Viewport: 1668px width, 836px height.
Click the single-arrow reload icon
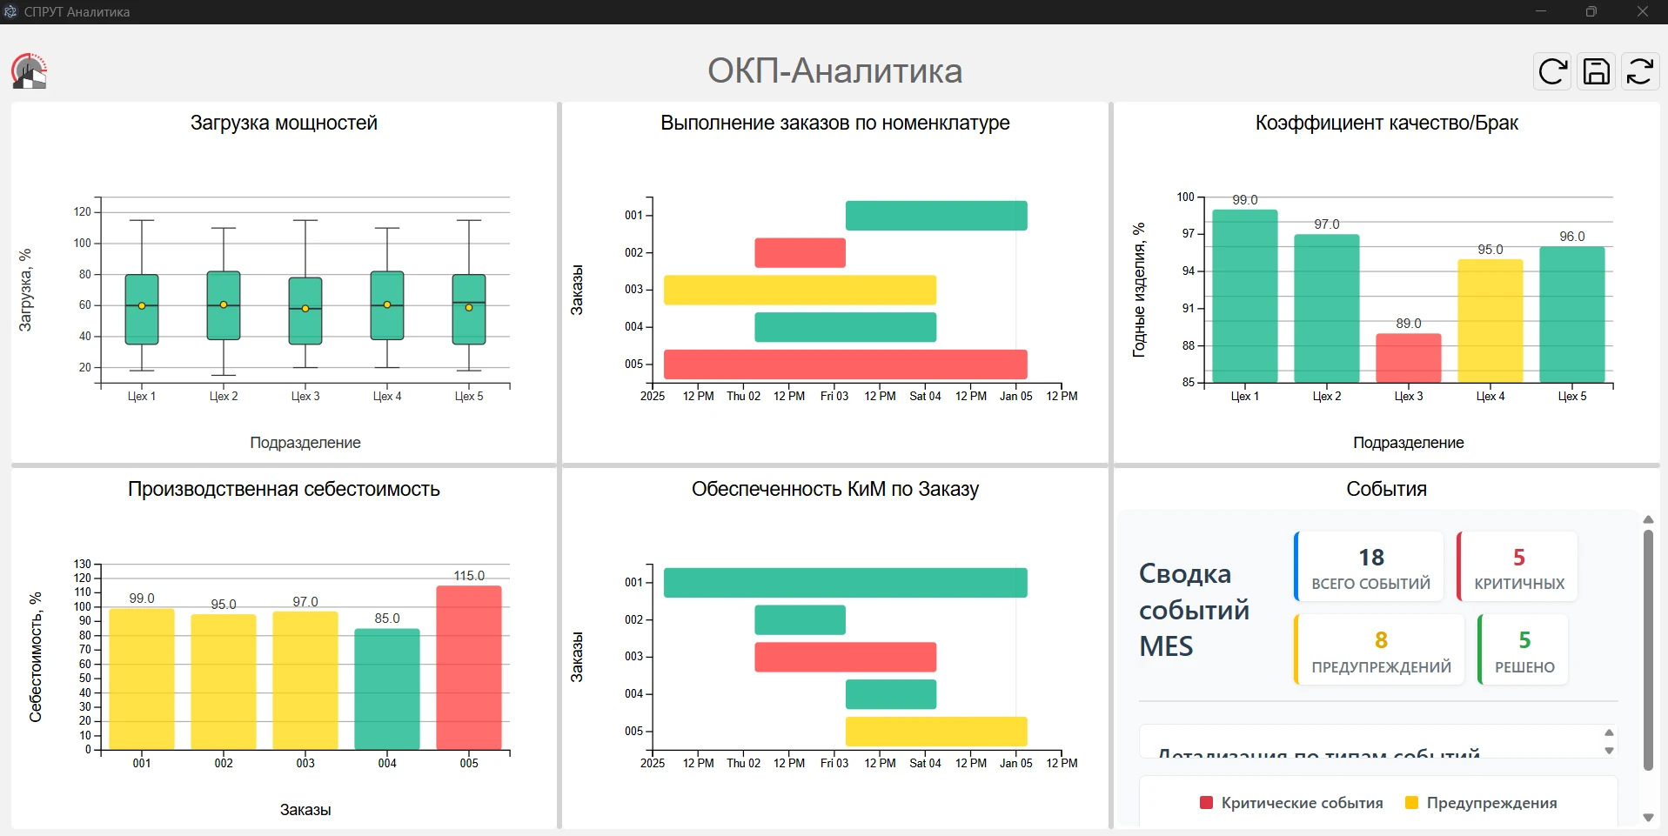pyautogui.click(x=1552, y=71)
